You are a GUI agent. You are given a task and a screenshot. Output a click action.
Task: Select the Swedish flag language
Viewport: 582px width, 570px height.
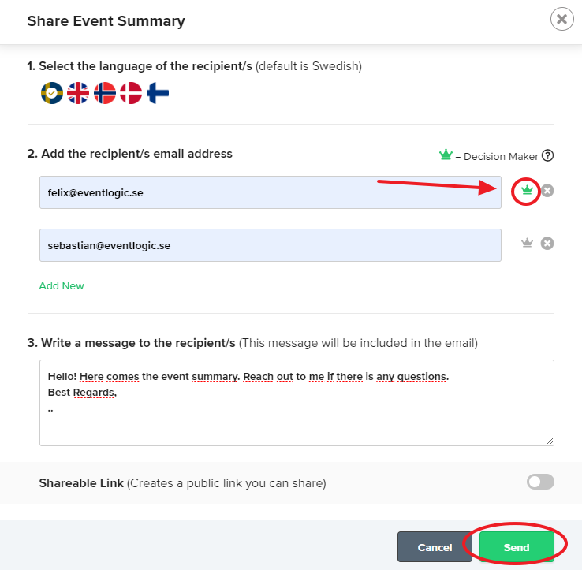(52, 93)
